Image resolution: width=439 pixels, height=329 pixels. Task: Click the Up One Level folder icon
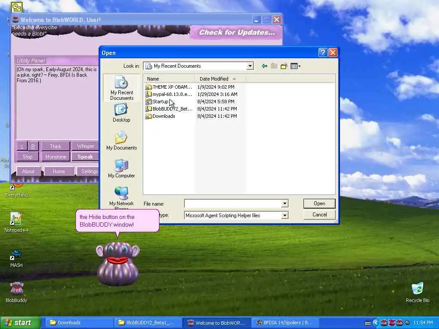[x=274, y=66]
